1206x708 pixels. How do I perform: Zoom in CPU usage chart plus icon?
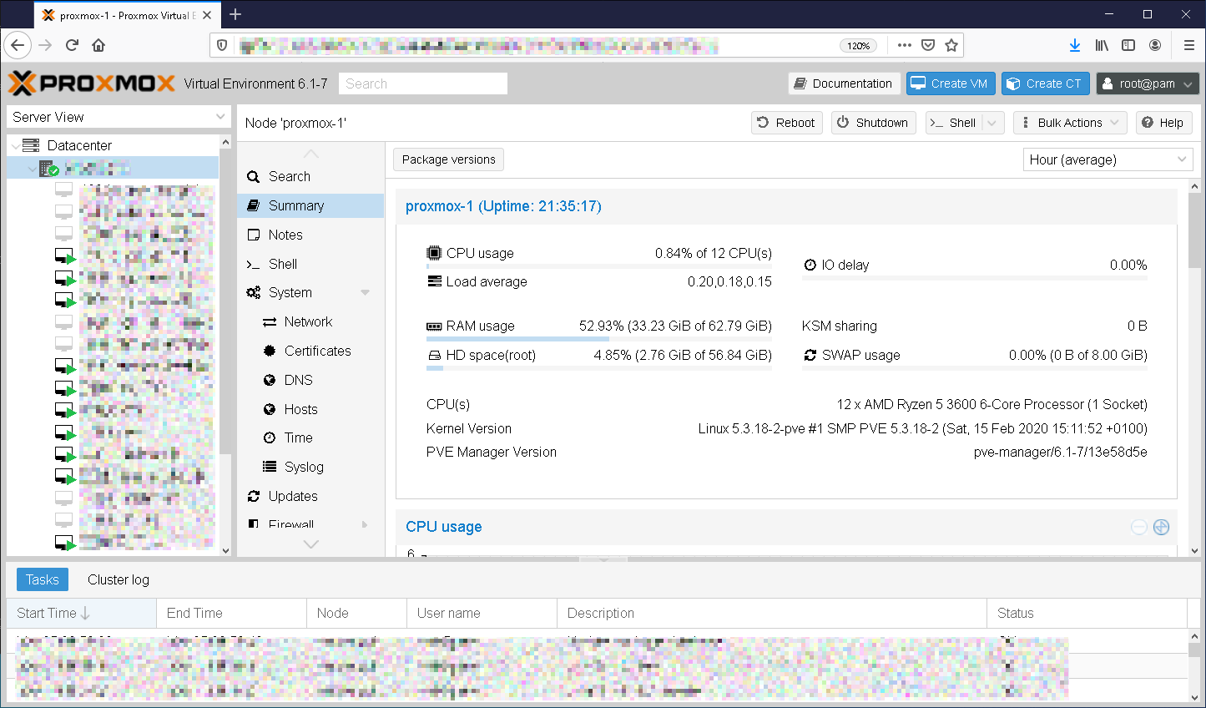[x=1161, y=527]
